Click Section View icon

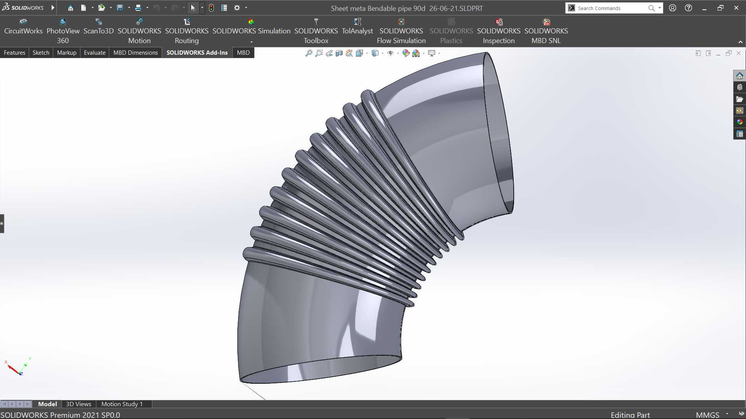point(339,53)
